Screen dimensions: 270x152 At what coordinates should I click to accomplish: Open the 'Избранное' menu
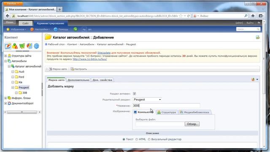pos(16,29)
